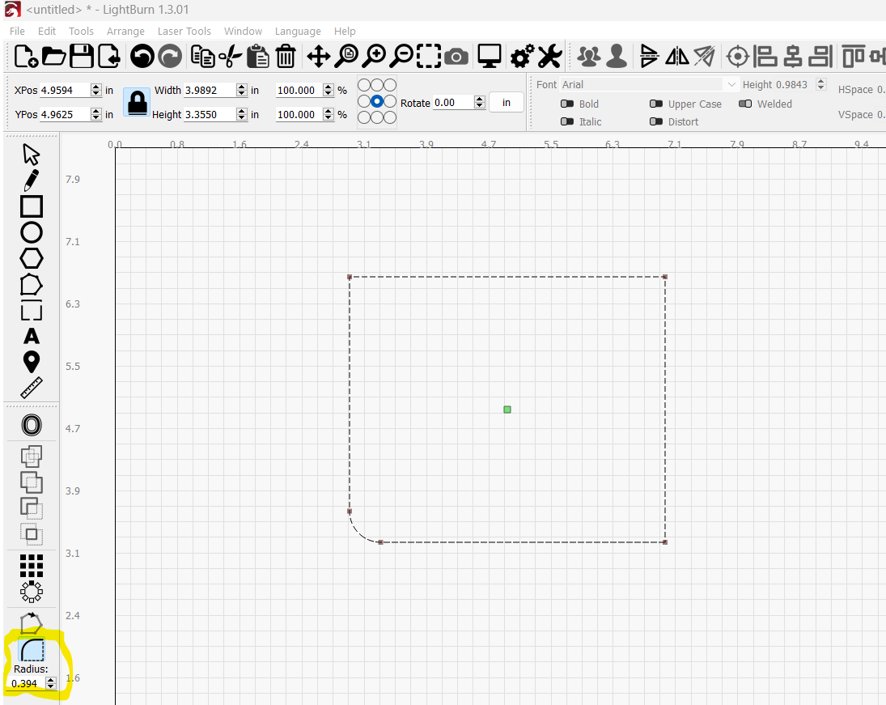Click the XPos stepper arrows
The width and height of the screenshot is (886, 705).
95,90
